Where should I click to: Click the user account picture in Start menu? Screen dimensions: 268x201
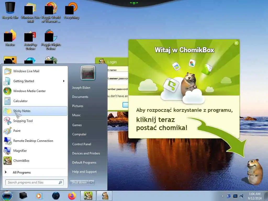pos(88,73)
